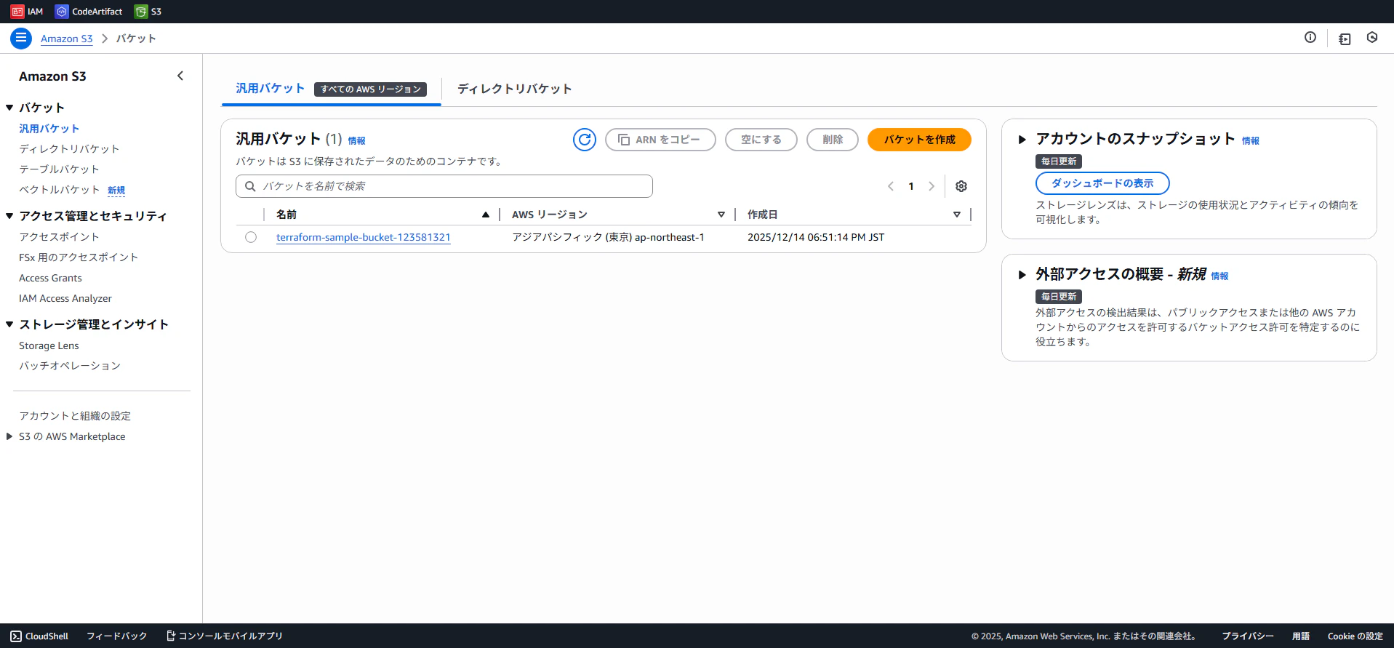Click region cell アジアパシフィック (東京) ap-northeast-1
Viewport: 1394px width, 648px height.
coord(608,237)
